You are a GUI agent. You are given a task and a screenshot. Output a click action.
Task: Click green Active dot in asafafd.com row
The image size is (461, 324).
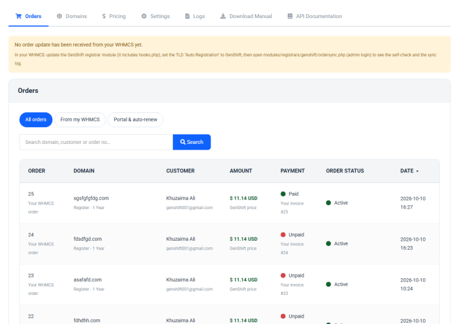click(x=329, y=285)
